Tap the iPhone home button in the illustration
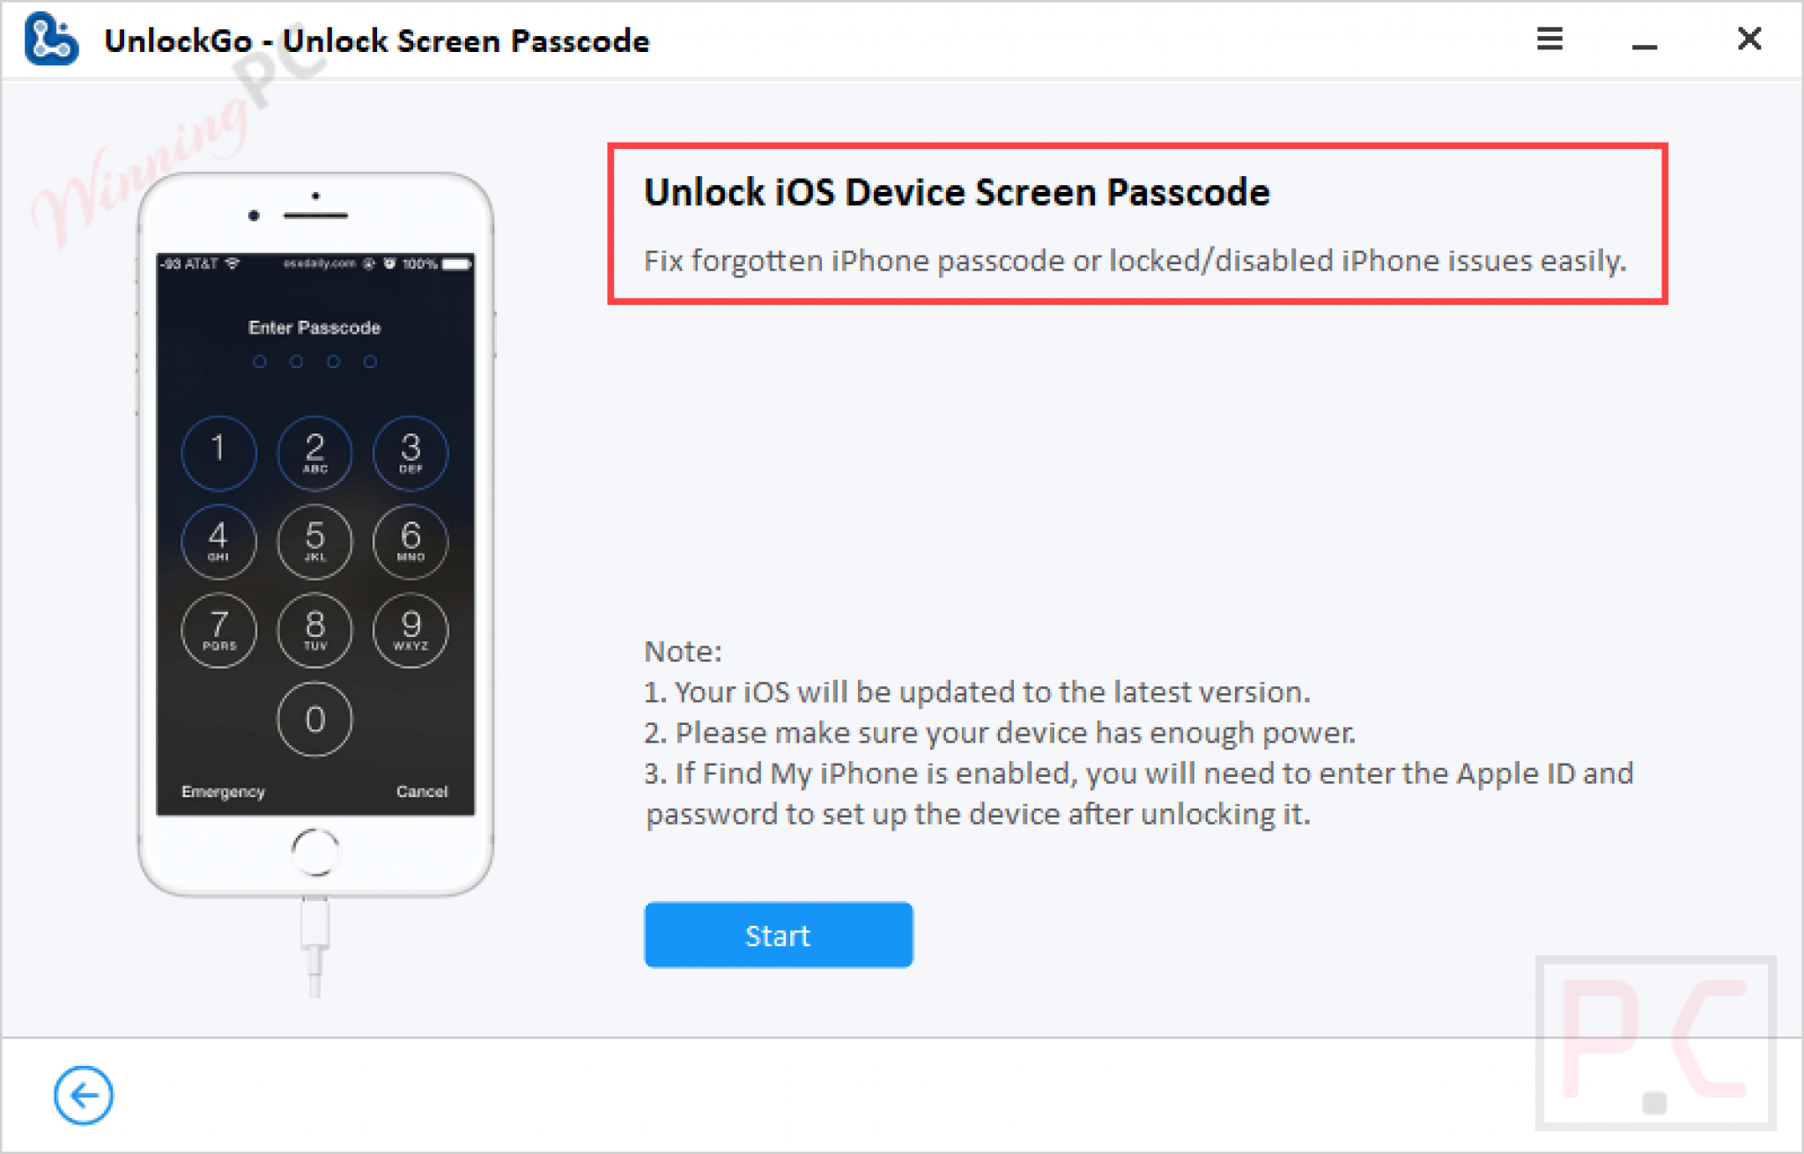Screen dimensions: 1804x1154 pos(315,850)
